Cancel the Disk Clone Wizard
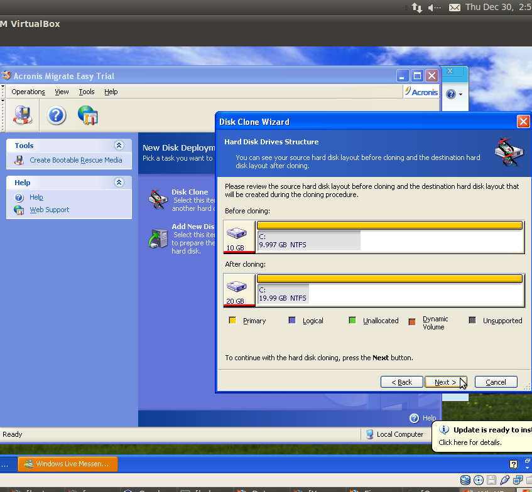Viewport: 532px width, 492px height. coord(496,382)
